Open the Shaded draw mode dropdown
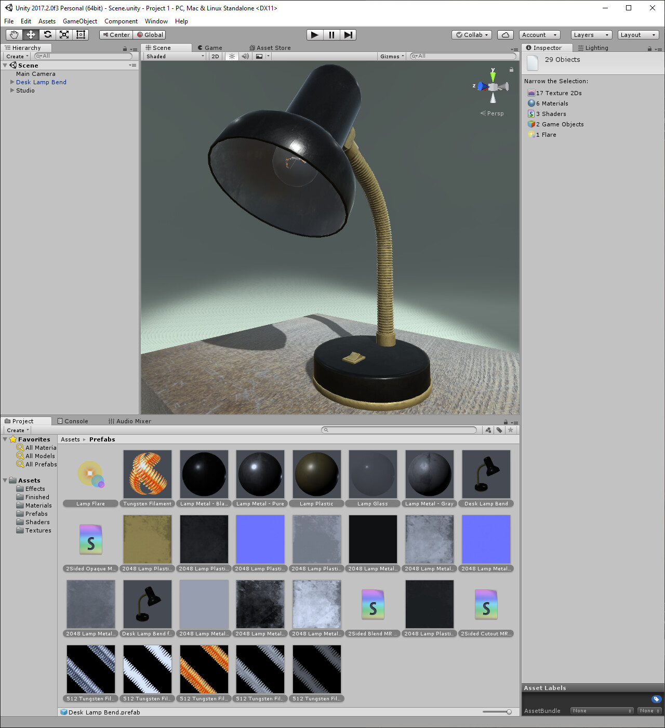Image resolution: width=665 pixels, height=728 pixels. (x=174, y=56)
